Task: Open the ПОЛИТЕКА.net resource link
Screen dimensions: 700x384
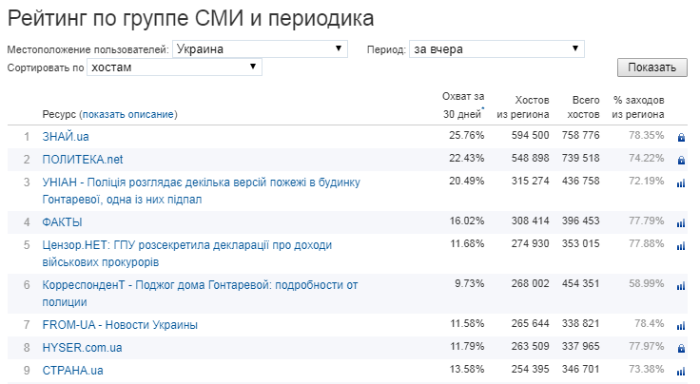Action: [x=83, y=159]
